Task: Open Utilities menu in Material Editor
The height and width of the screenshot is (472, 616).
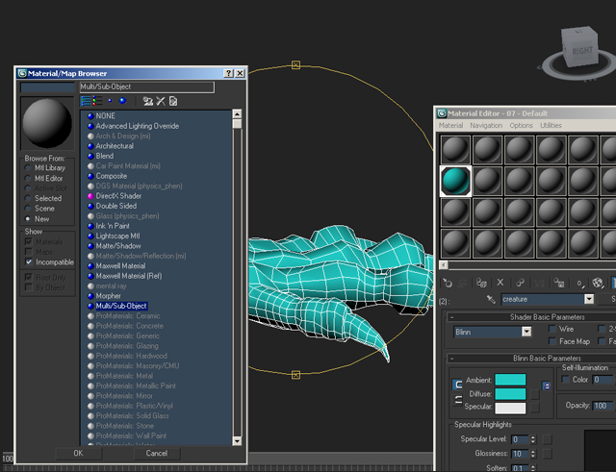Action: 551,126
